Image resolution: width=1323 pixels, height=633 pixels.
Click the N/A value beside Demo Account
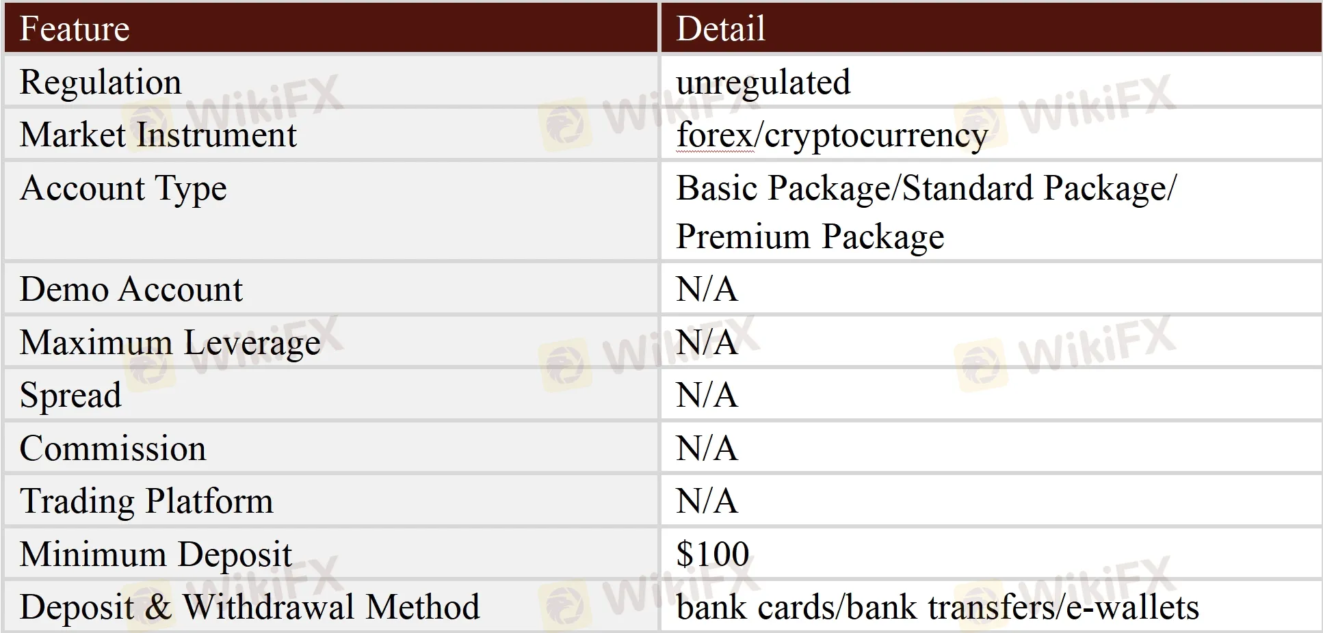707,289
